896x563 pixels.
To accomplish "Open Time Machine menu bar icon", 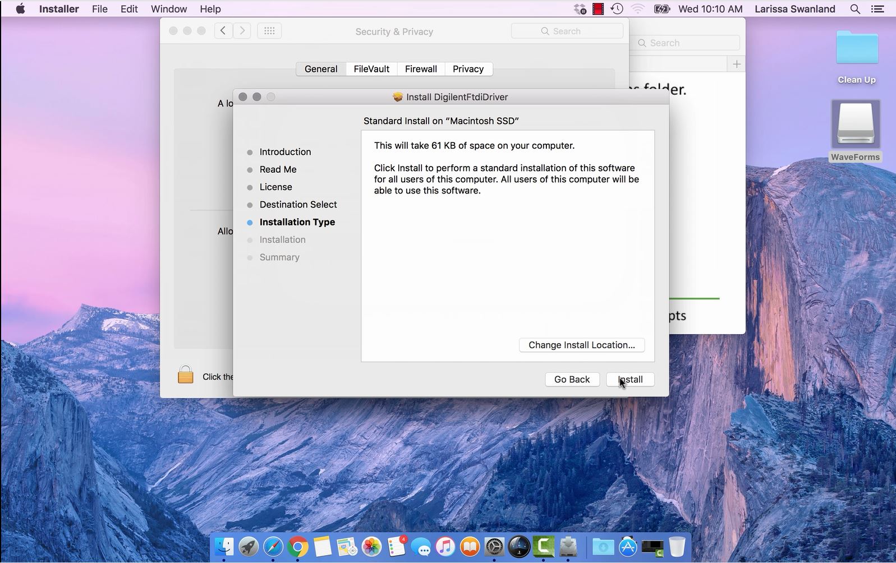I will click(617, 9).
